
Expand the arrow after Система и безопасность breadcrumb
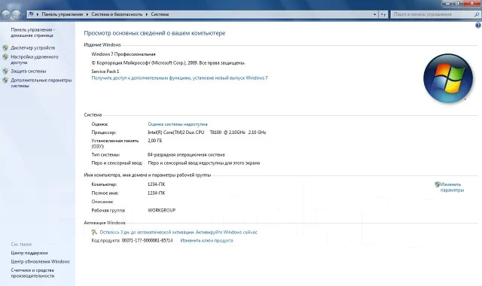[147, 14]
